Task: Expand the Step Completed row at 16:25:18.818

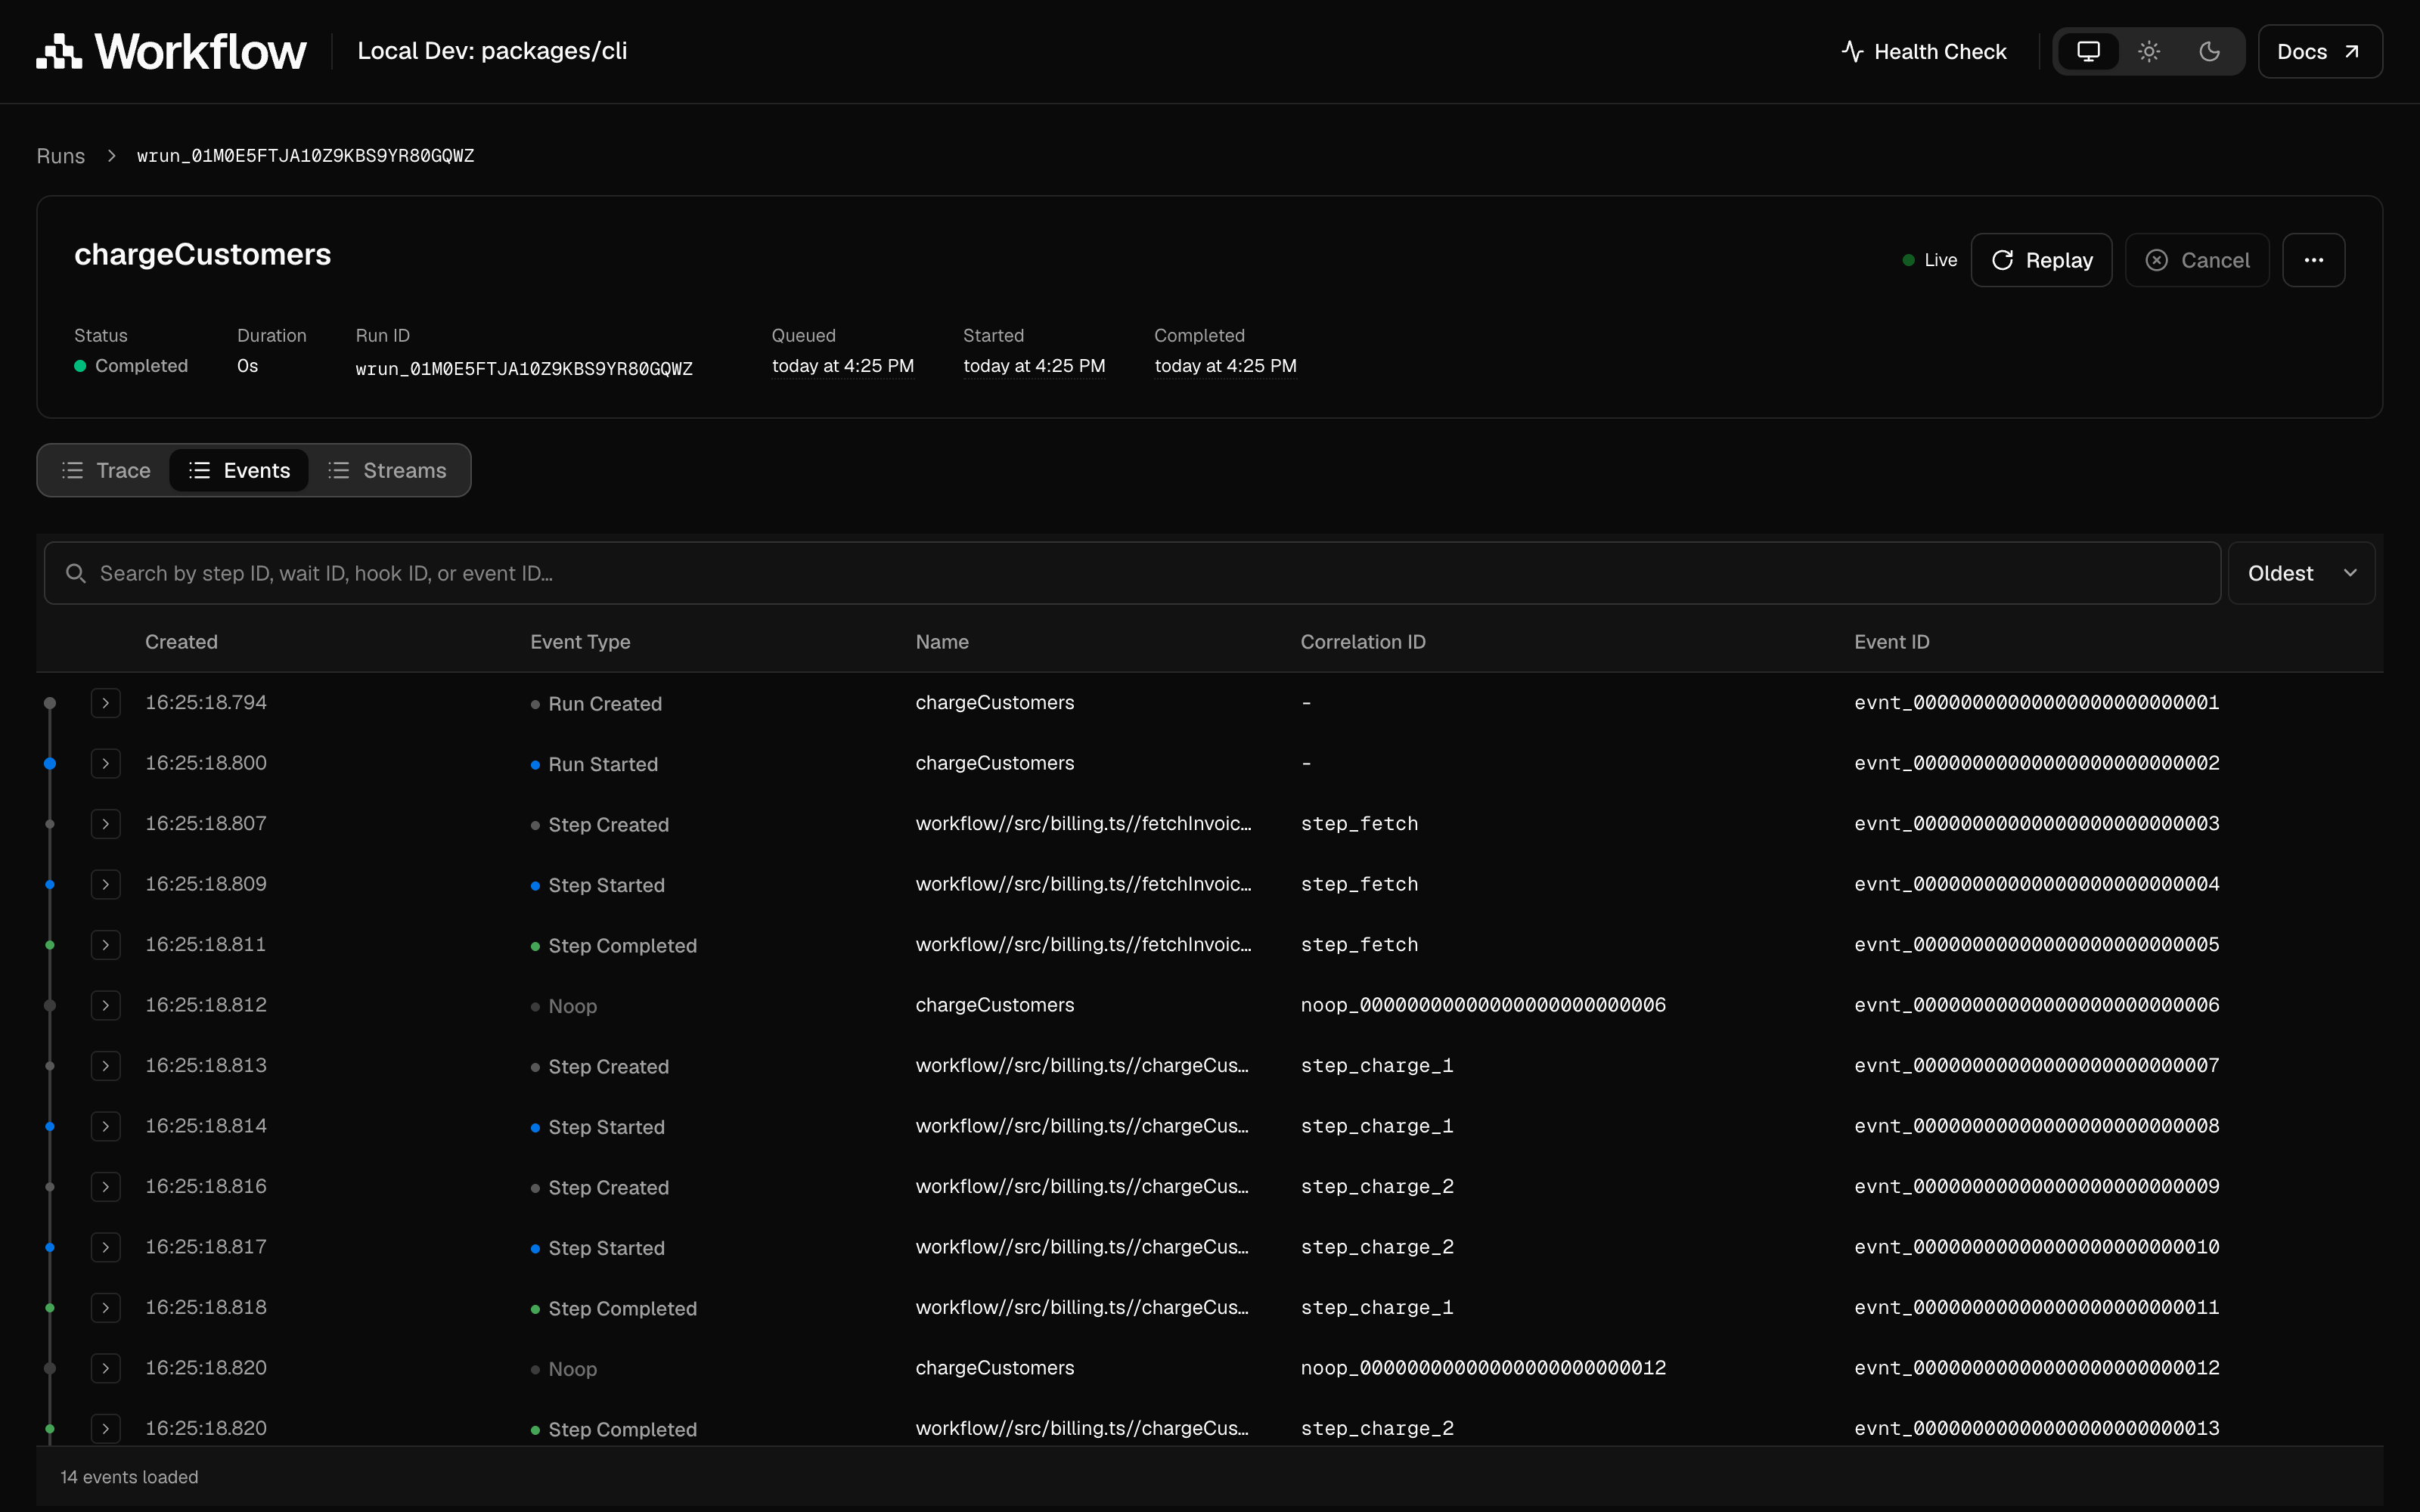Action: 105,1308
